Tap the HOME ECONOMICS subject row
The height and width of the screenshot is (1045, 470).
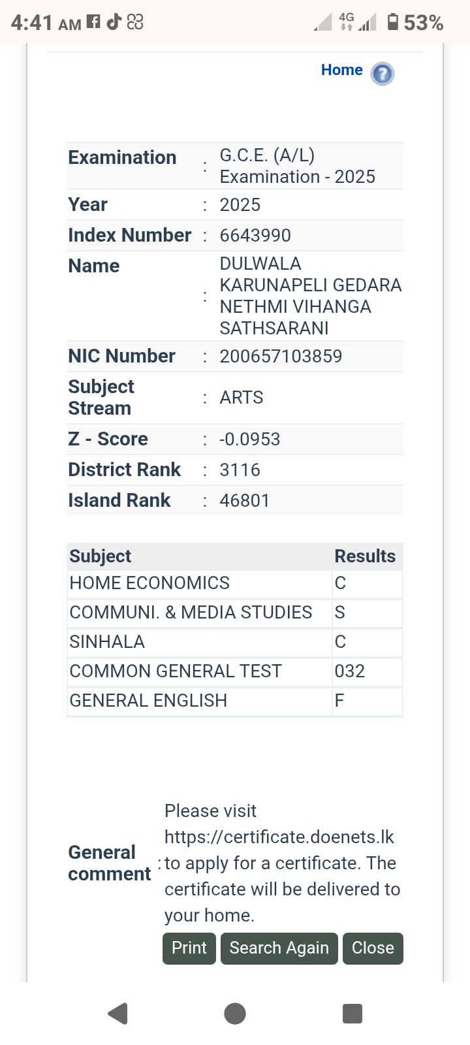235,583
